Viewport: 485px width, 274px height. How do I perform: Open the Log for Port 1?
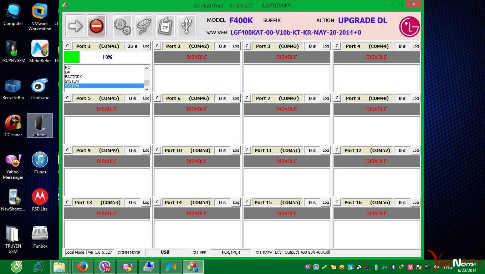pyautogui.click(x=146, y=46)
